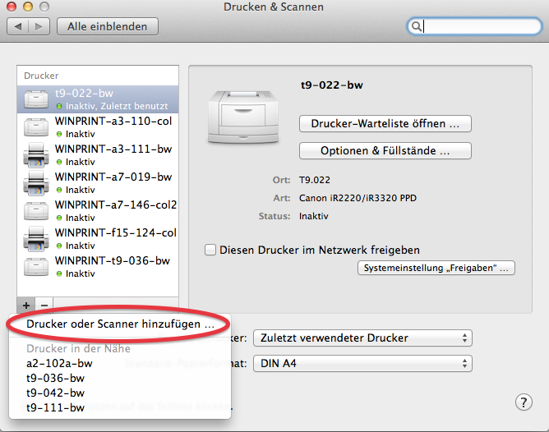This screenshot has width=549, height=432.
Task: Open 'Drucker-Warteliste öffnen …' button
Action: [x=385, y=124]
